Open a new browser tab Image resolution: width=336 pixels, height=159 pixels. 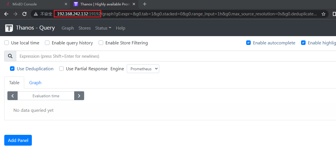click(145, 4)
